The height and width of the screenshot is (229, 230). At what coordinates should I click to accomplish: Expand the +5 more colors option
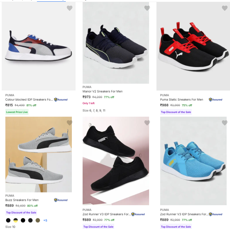(x=45, y=220)
